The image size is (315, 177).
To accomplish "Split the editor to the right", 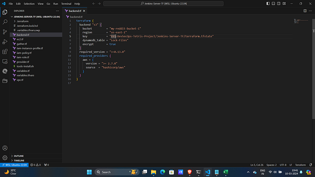I will tap(305, 11).
